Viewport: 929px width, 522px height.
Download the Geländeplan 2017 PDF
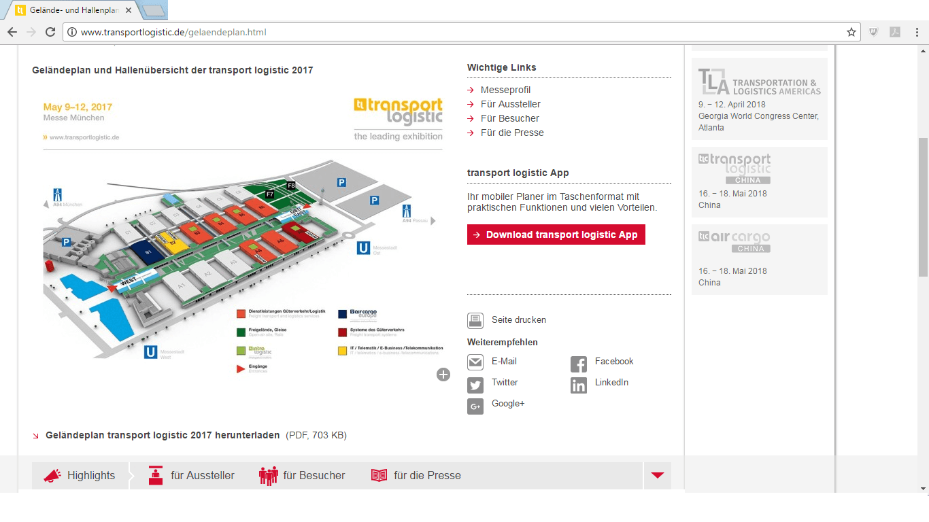point(163,435)
